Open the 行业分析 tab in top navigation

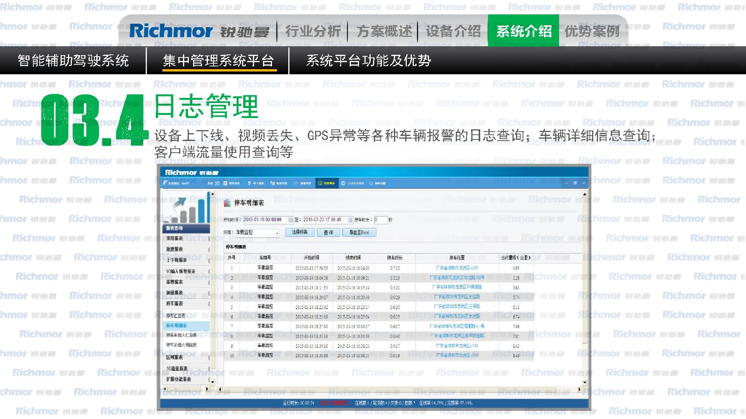click(313, 31)
